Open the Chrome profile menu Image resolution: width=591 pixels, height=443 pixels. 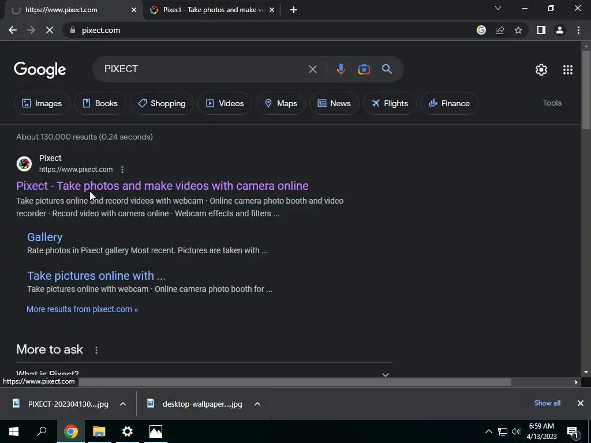point(560,30)
